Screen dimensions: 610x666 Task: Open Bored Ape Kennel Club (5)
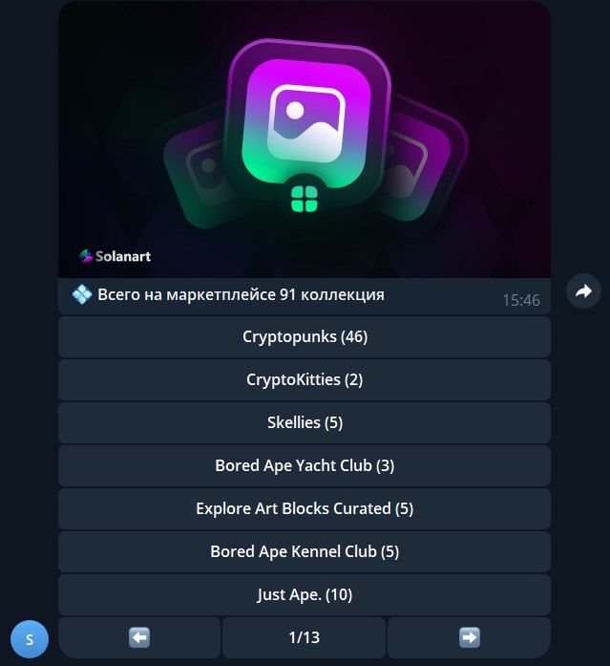point(305,551)
